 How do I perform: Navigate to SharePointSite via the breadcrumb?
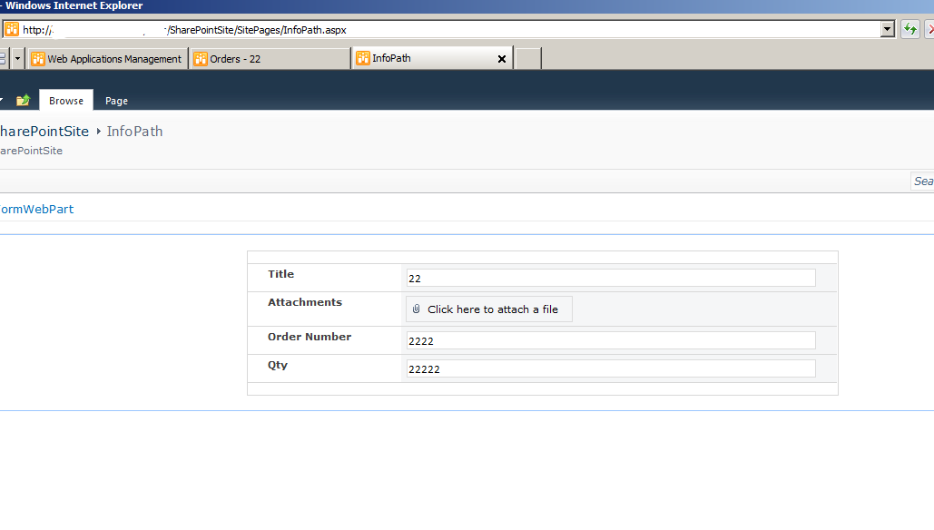click(x=44, y=131)
